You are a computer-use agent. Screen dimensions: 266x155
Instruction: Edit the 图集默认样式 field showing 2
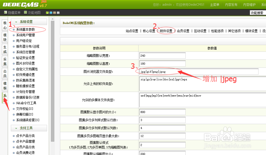pos(162,145)
